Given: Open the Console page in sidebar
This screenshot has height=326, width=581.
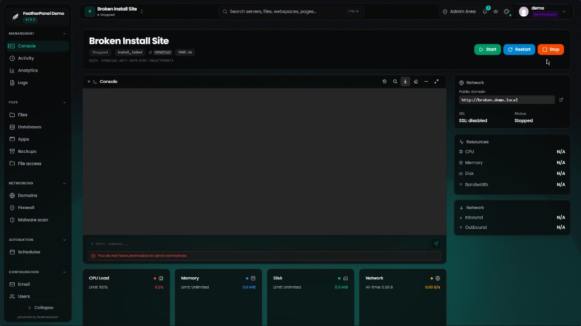Looking at the screenshot, I should tap(38, 46).
